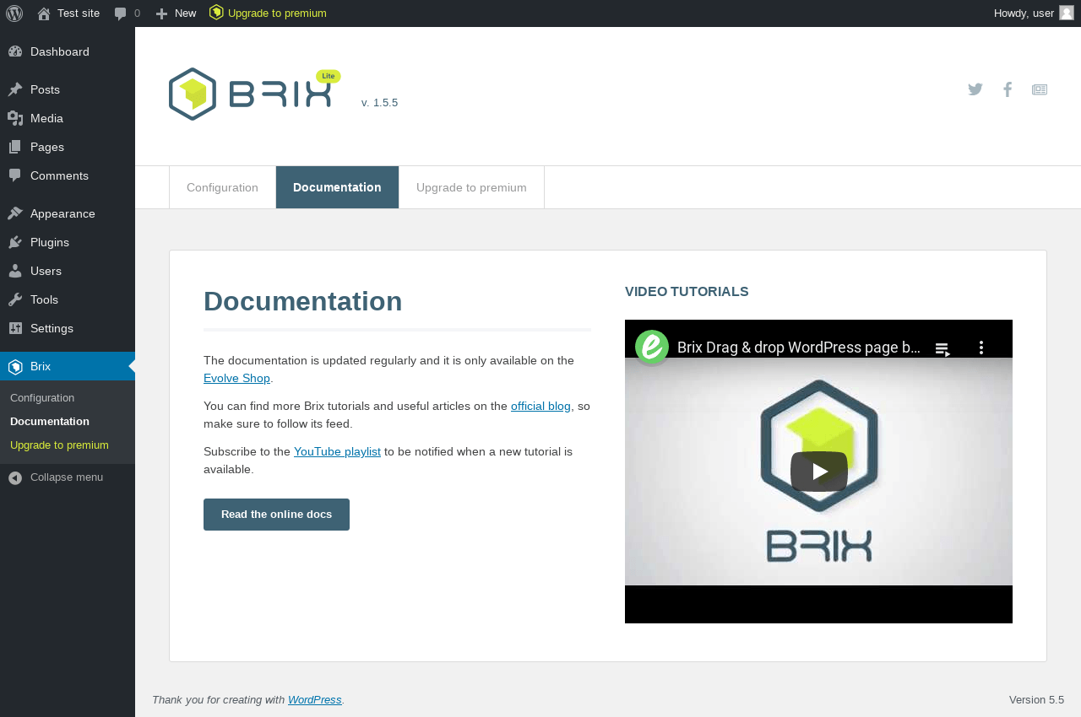Click the Settings sliders icon
The image size is (1081, 717).
[15, 328]
